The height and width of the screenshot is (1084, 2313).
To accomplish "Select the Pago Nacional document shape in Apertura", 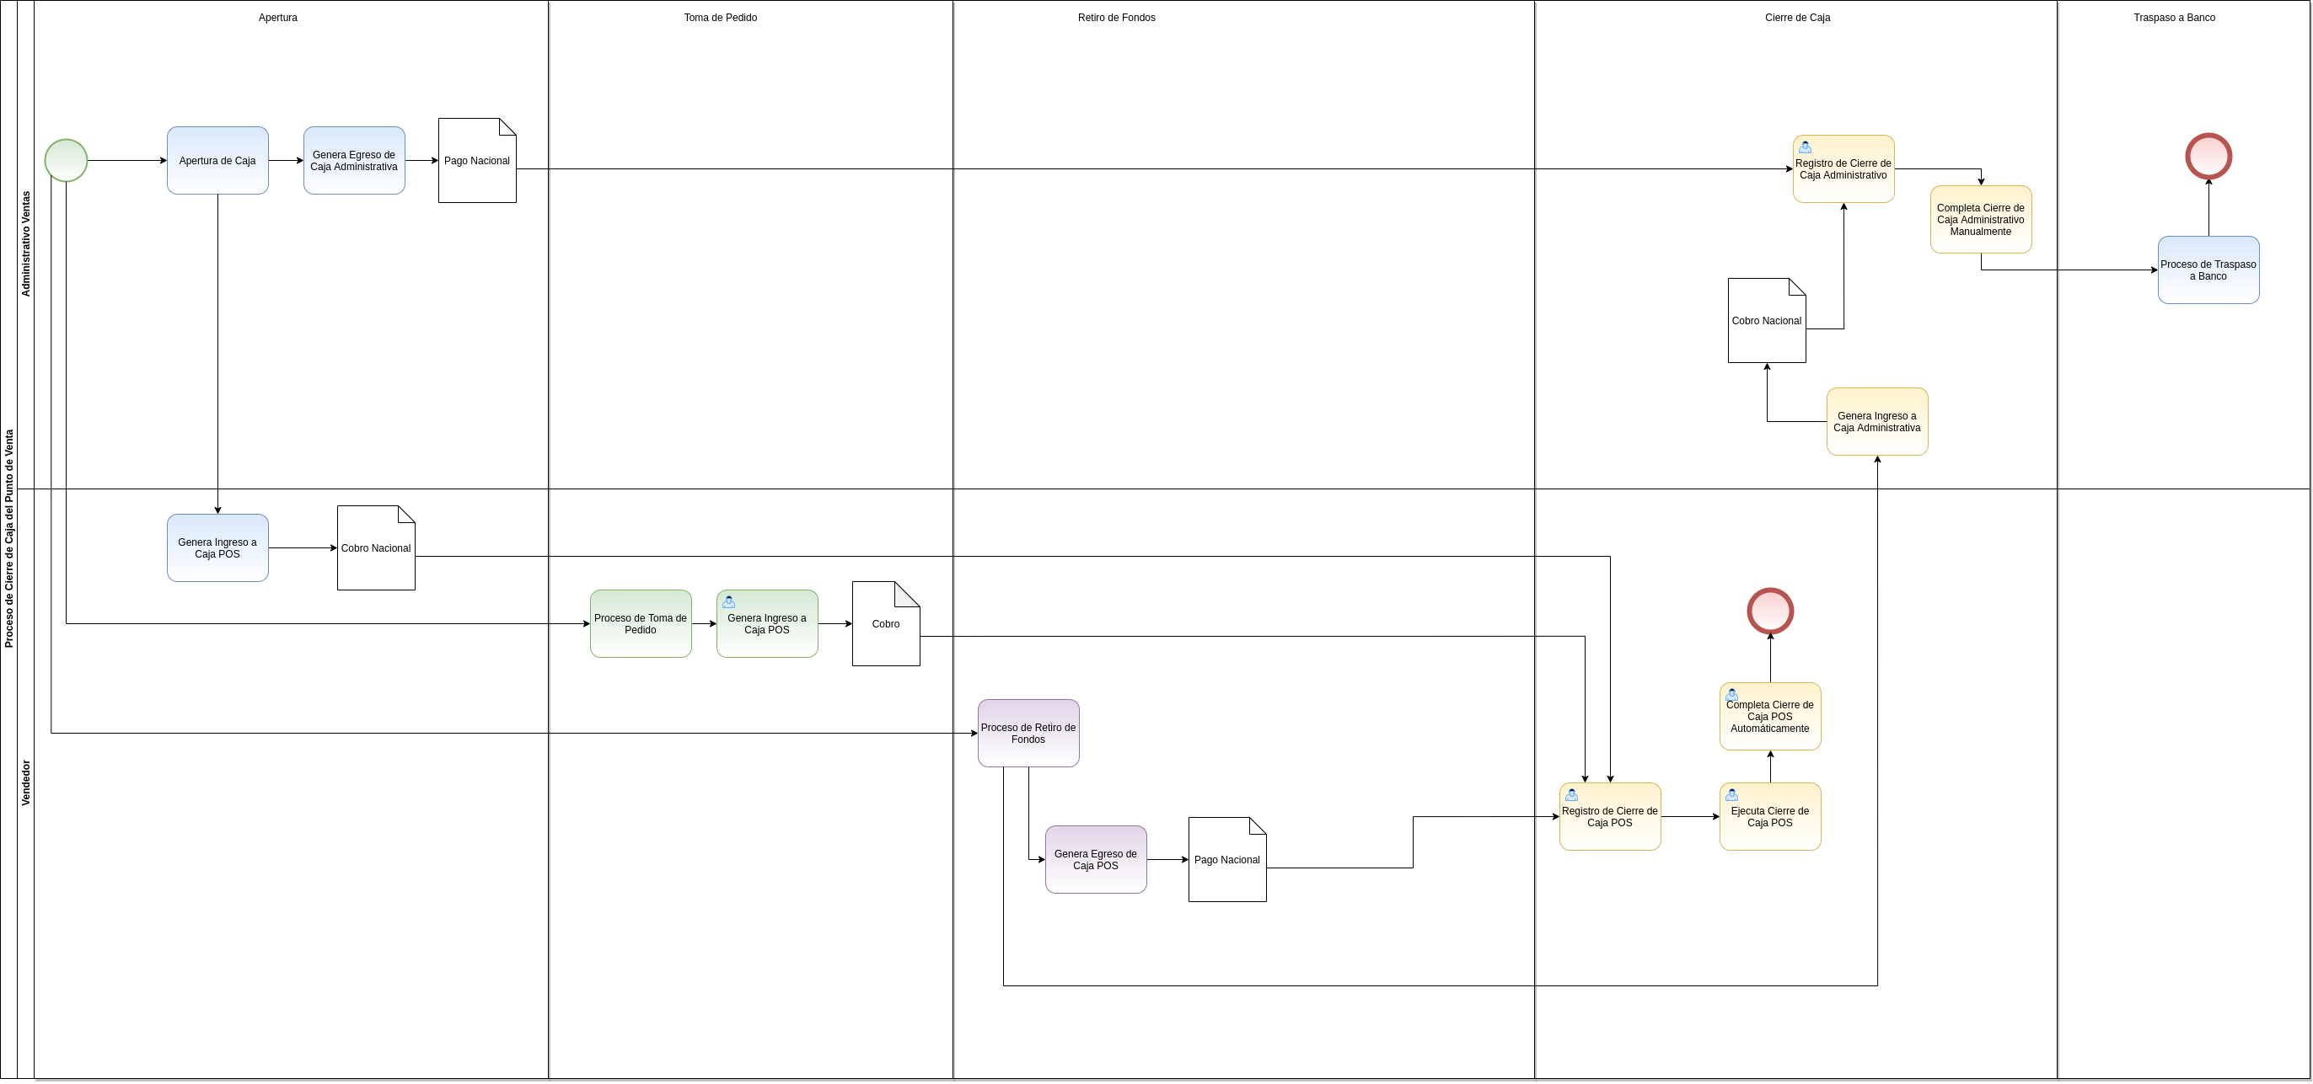I will tap(477, 161).
